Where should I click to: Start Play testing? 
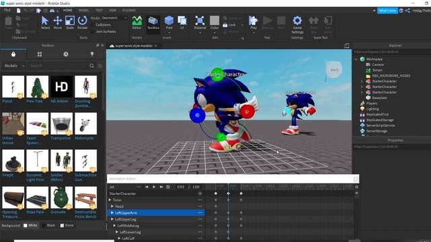253,22
